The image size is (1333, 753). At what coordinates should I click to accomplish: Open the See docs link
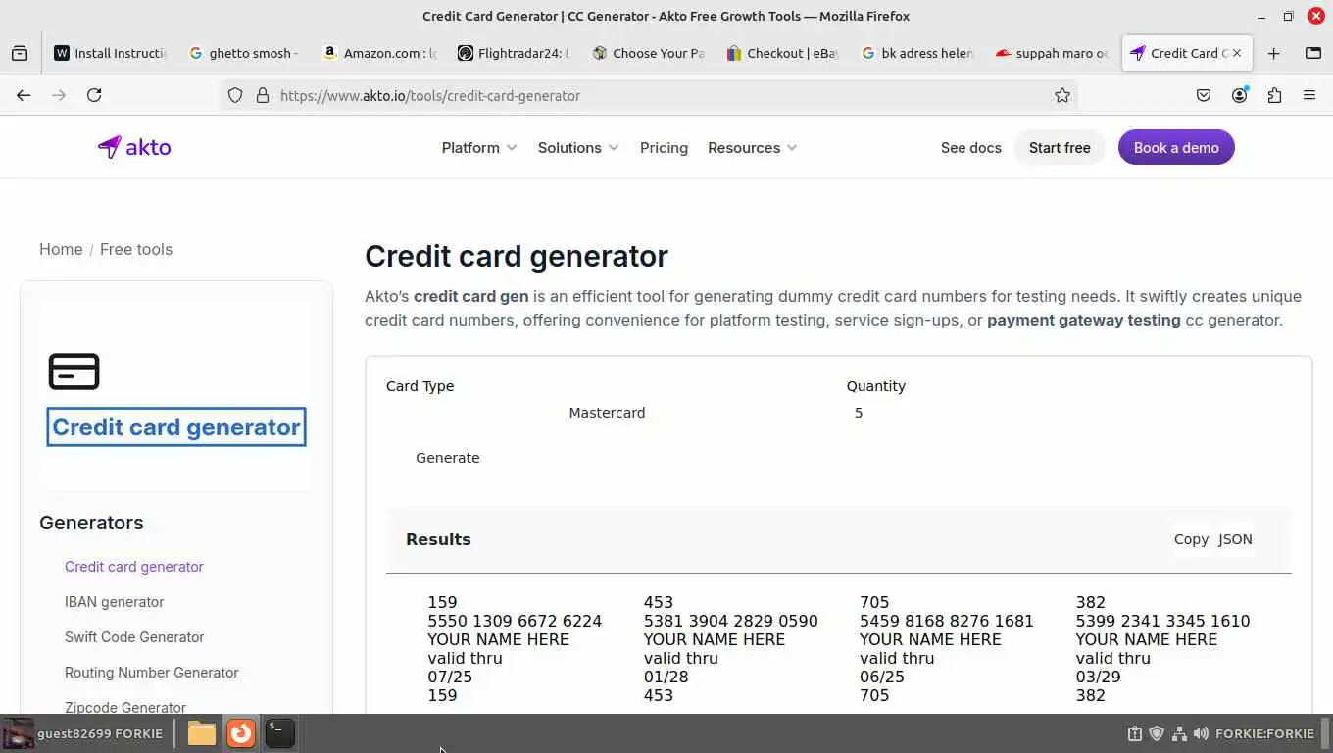tap(971, 148)
